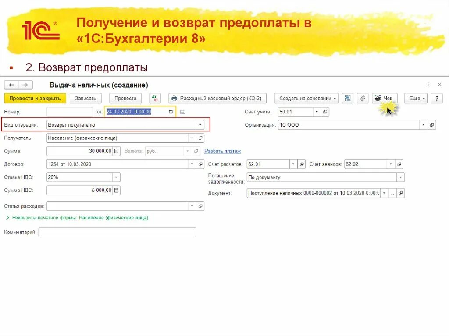Image resolution: width=449 pixels, height=336 pixels.
Task: Expand Погашение задолженности dropdown
Action: [400, 177]
